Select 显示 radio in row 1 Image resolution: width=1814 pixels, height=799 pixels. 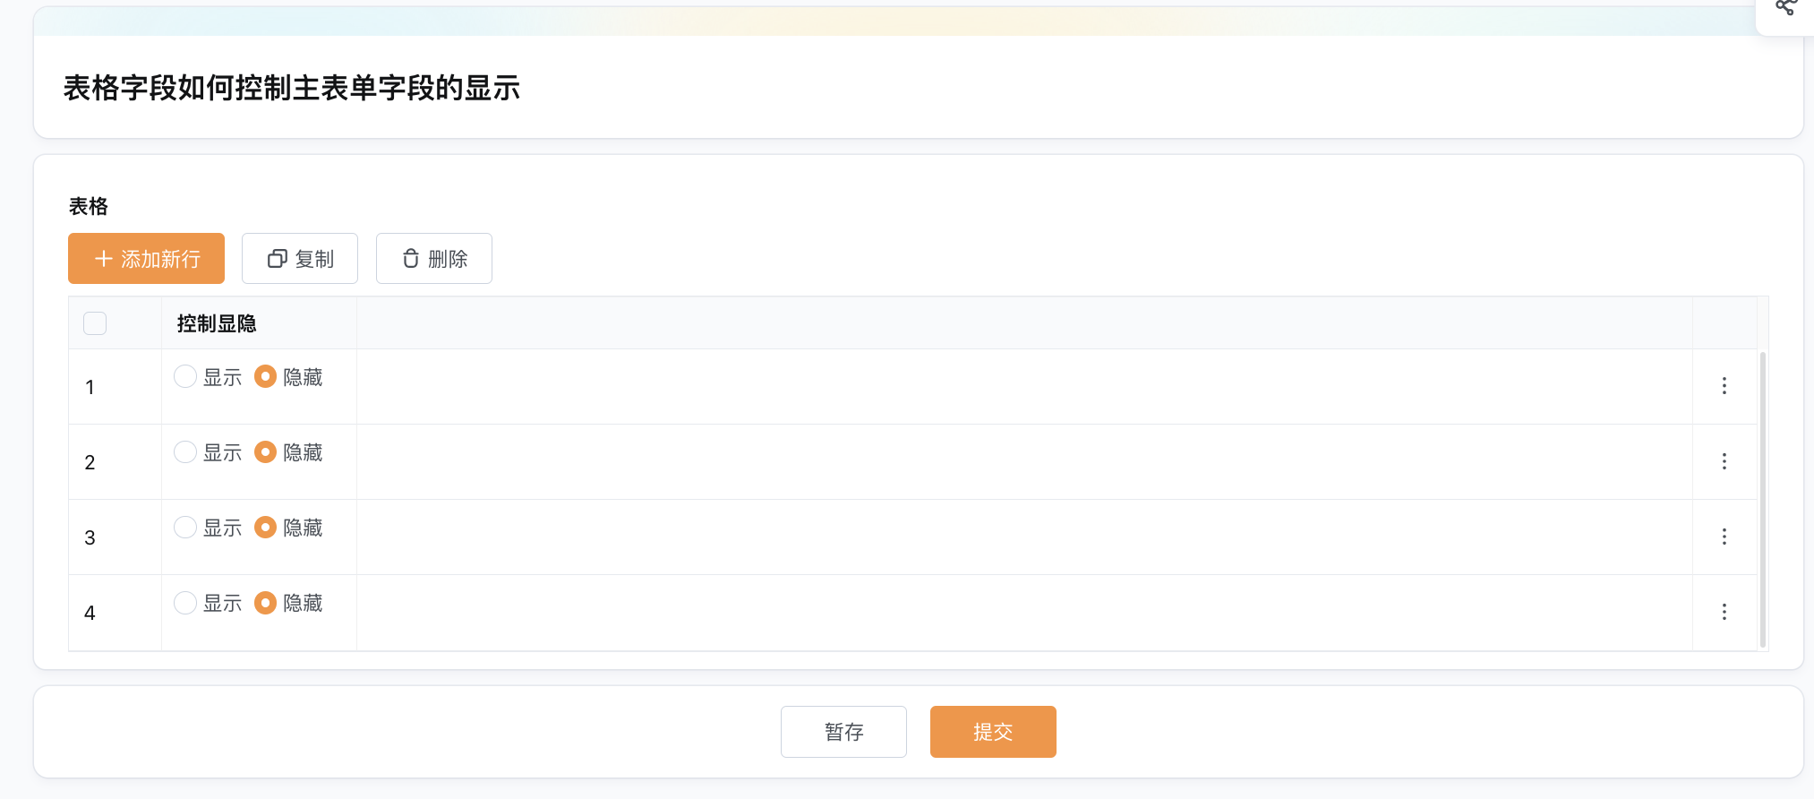(185, 376)
